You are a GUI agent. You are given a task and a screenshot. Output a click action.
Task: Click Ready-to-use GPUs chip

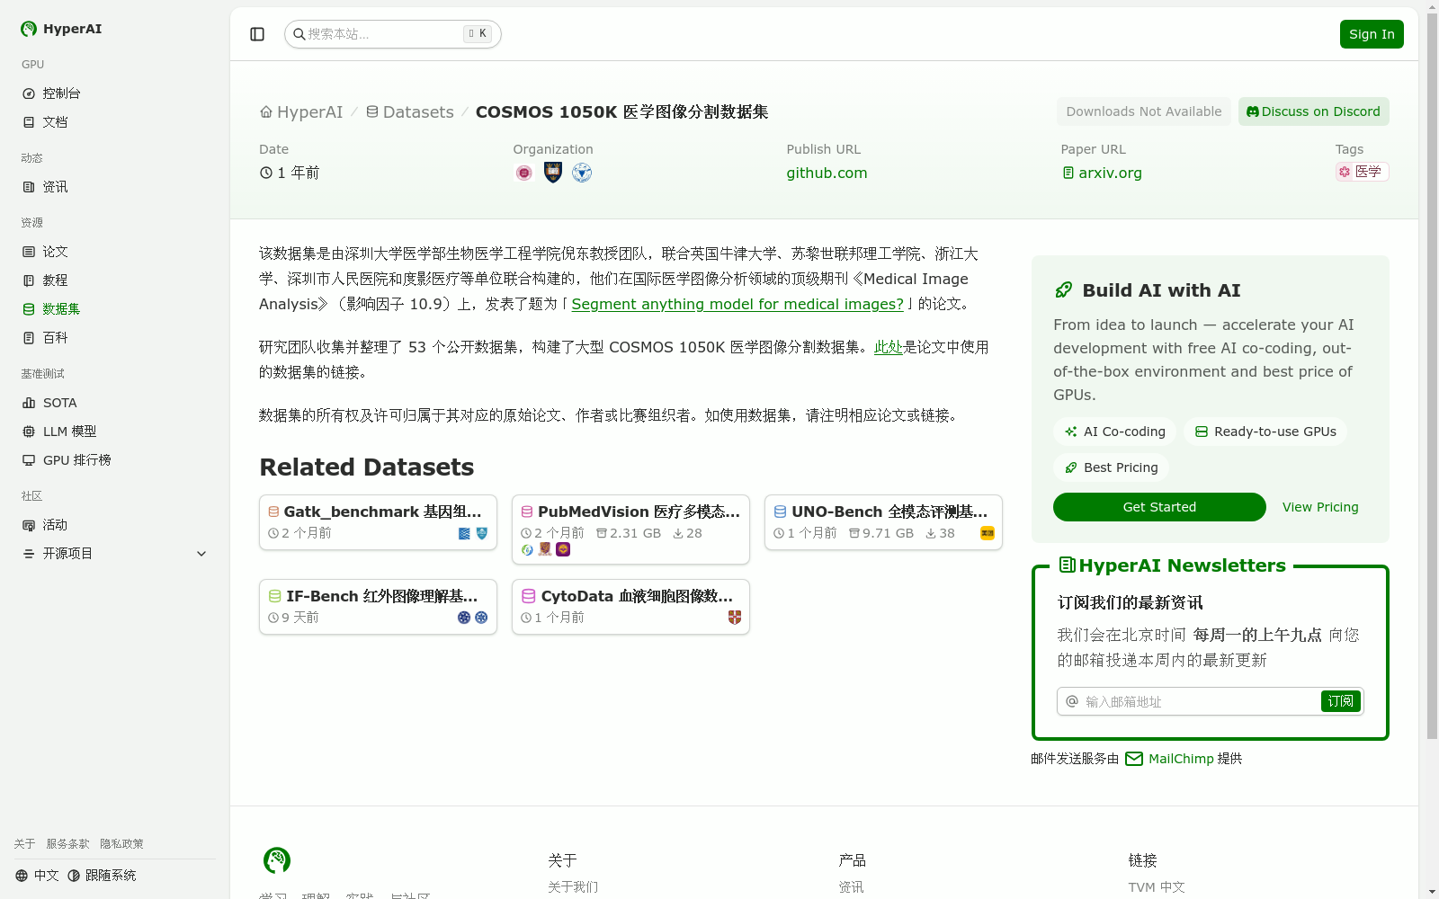click(x=1265, y=432)
